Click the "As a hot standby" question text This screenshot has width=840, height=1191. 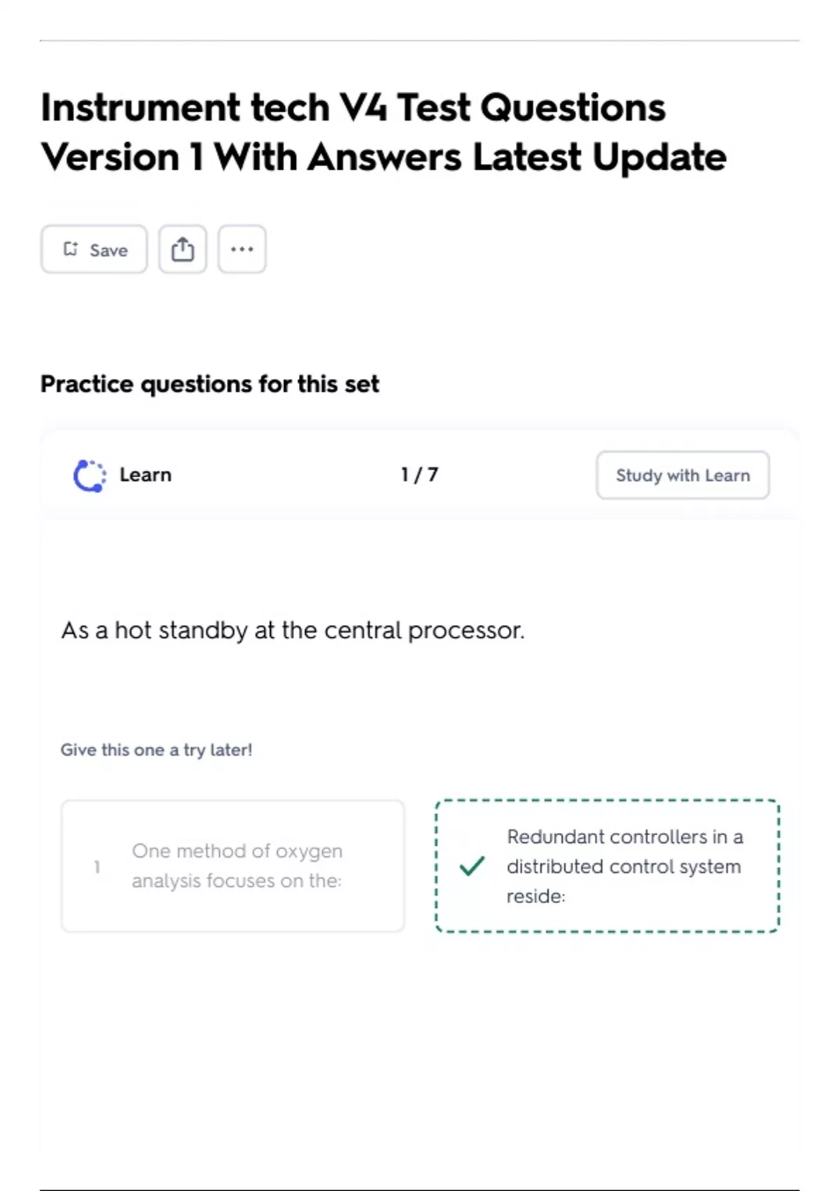pyautogui.click(x=293, y=631)
